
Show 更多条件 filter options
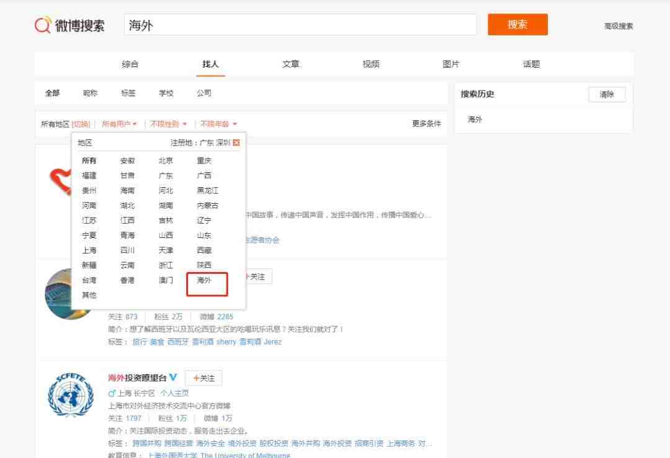click(x=426, y=123)
